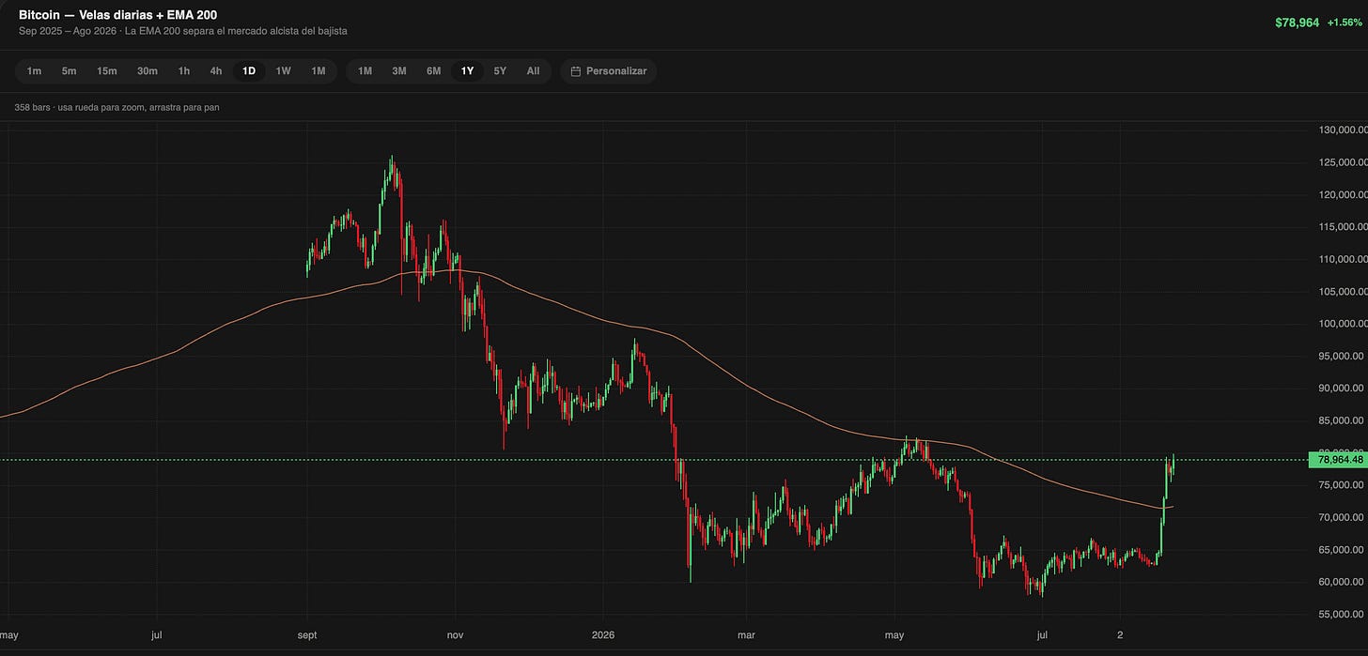Click the 358 bars hint text

coord(117,107)
